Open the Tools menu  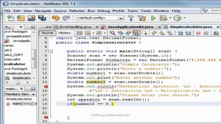coord(146,11)
